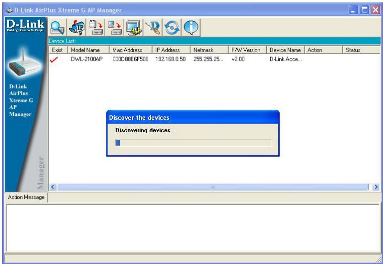This screenshot has width=383, height=264.
Task: Switch to the Action Message tab
Action: click(x=26, y=197)
